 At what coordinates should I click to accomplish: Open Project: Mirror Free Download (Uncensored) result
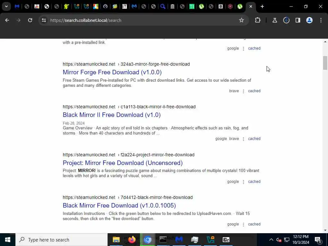pos(123,163)
